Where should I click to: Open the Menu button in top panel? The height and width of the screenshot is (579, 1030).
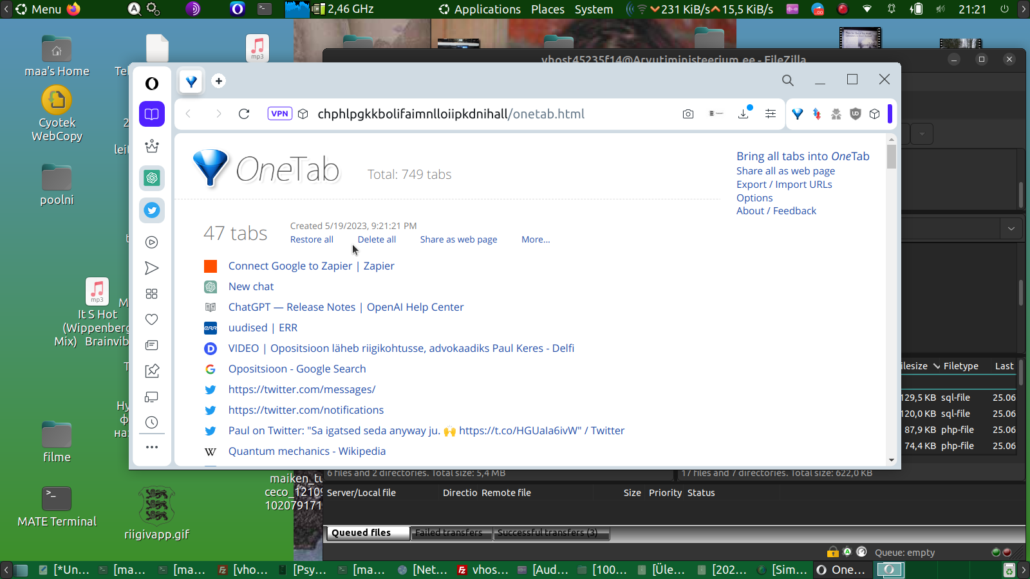[x=39, y=9]
